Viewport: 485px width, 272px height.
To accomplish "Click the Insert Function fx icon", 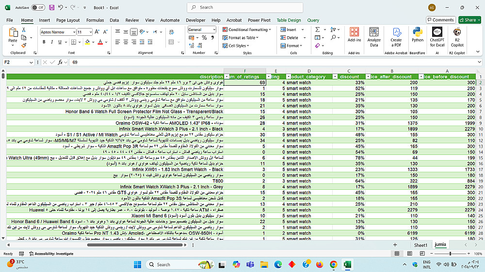I will click(60, 62).
